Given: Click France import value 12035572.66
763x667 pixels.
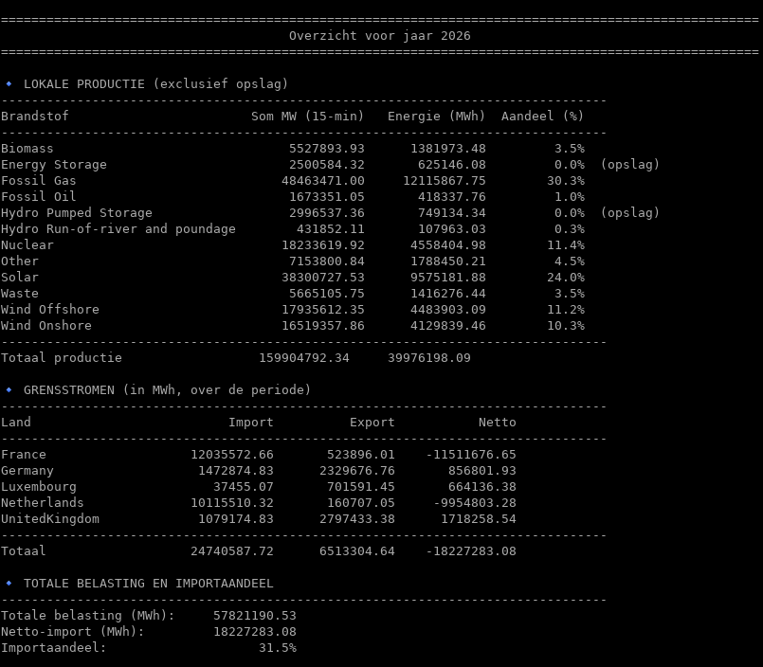Looking at the screenshot, I should (232, 455).
